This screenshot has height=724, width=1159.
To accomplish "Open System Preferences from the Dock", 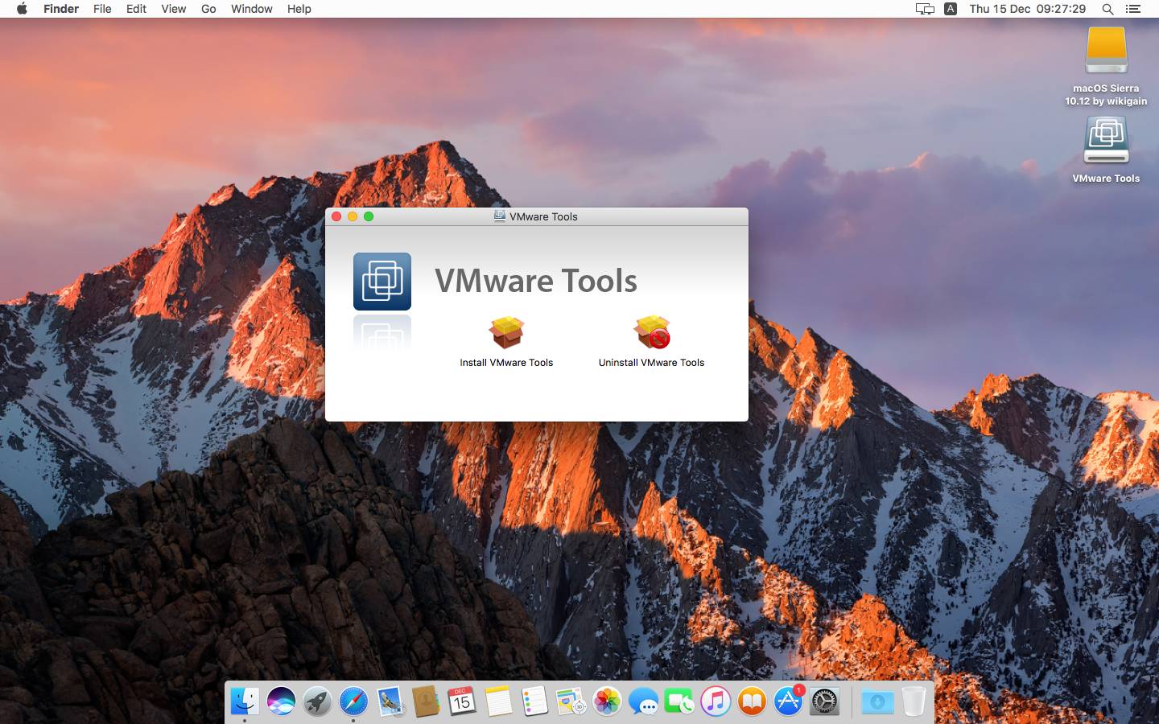I will [824, 701].
